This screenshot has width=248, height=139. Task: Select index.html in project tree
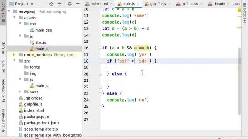pos(31,110)
